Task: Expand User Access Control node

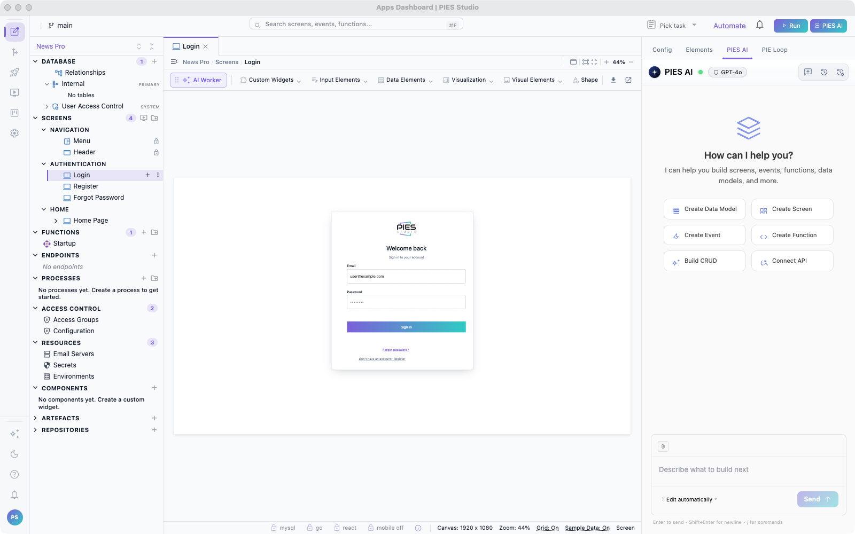Action: pos(47,106)
